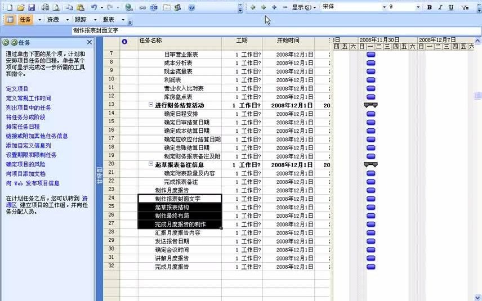Click the 将任务分成阶段 link
Image resolution: width=482 pixels, height=301 pixels.
(25, 117)
